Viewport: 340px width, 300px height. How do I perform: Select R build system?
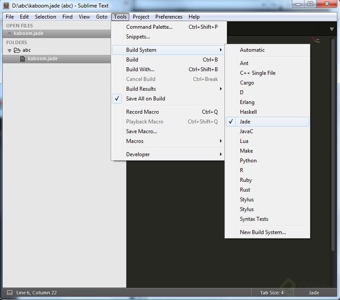tap(267, 170)
